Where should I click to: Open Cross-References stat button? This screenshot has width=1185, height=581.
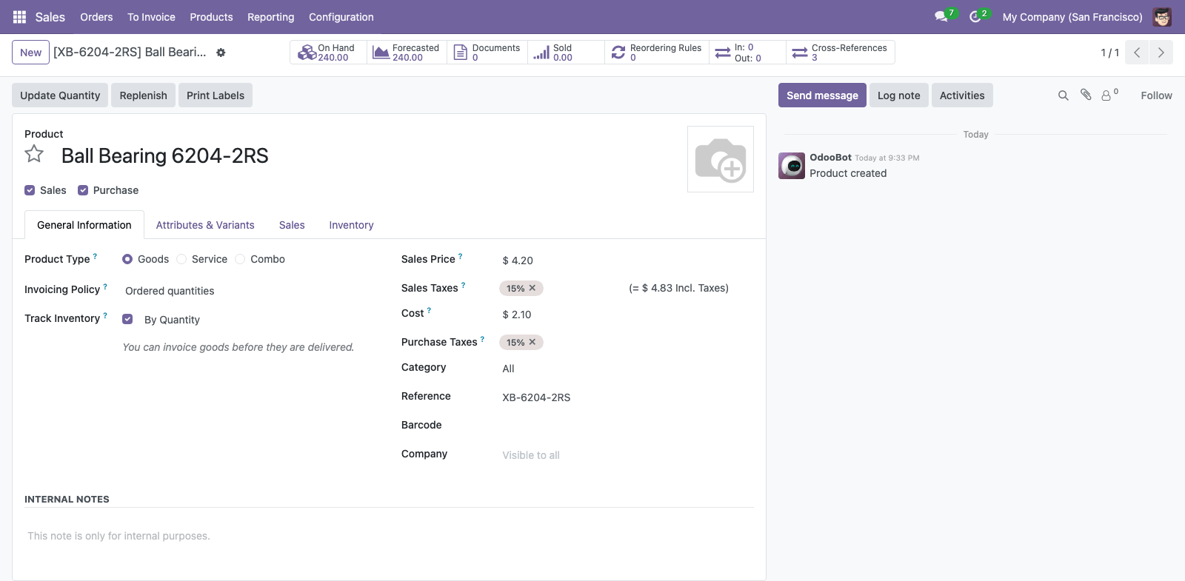[841, 53]
